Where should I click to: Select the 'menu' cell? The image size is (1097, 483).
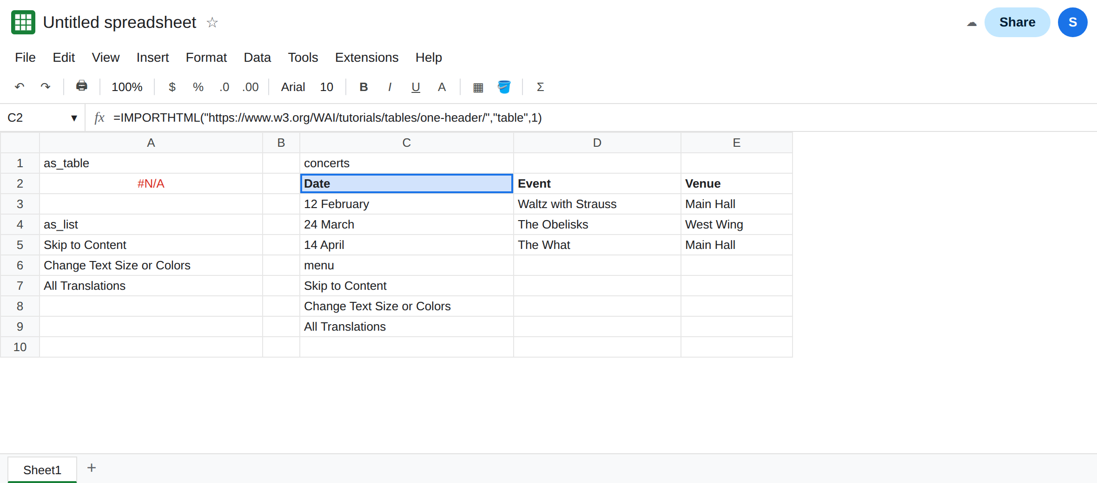click(407, 265)
